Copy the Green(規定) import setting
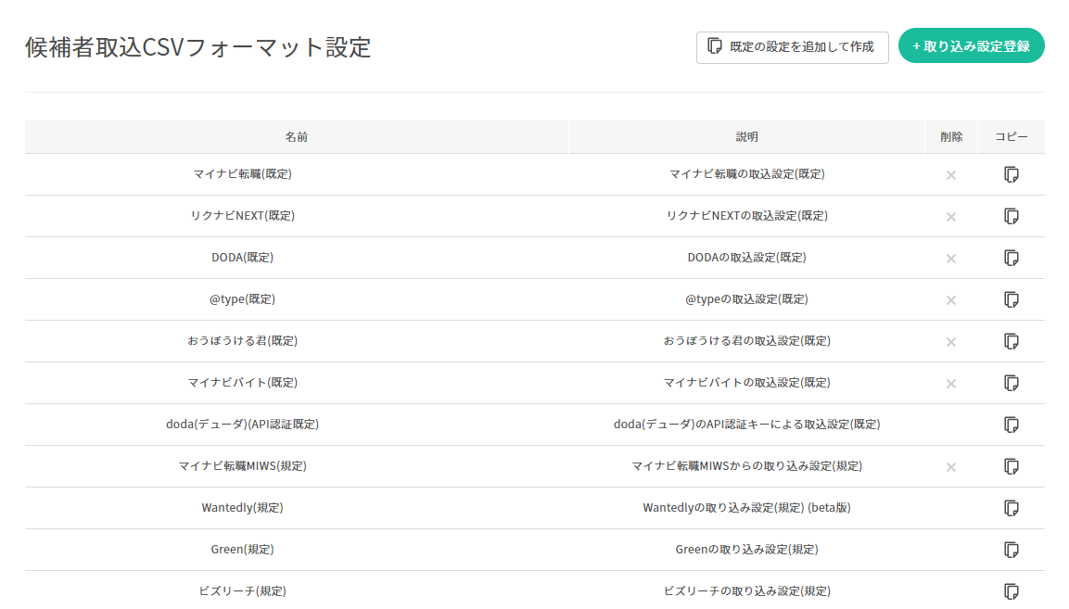 click(1011, 550)
